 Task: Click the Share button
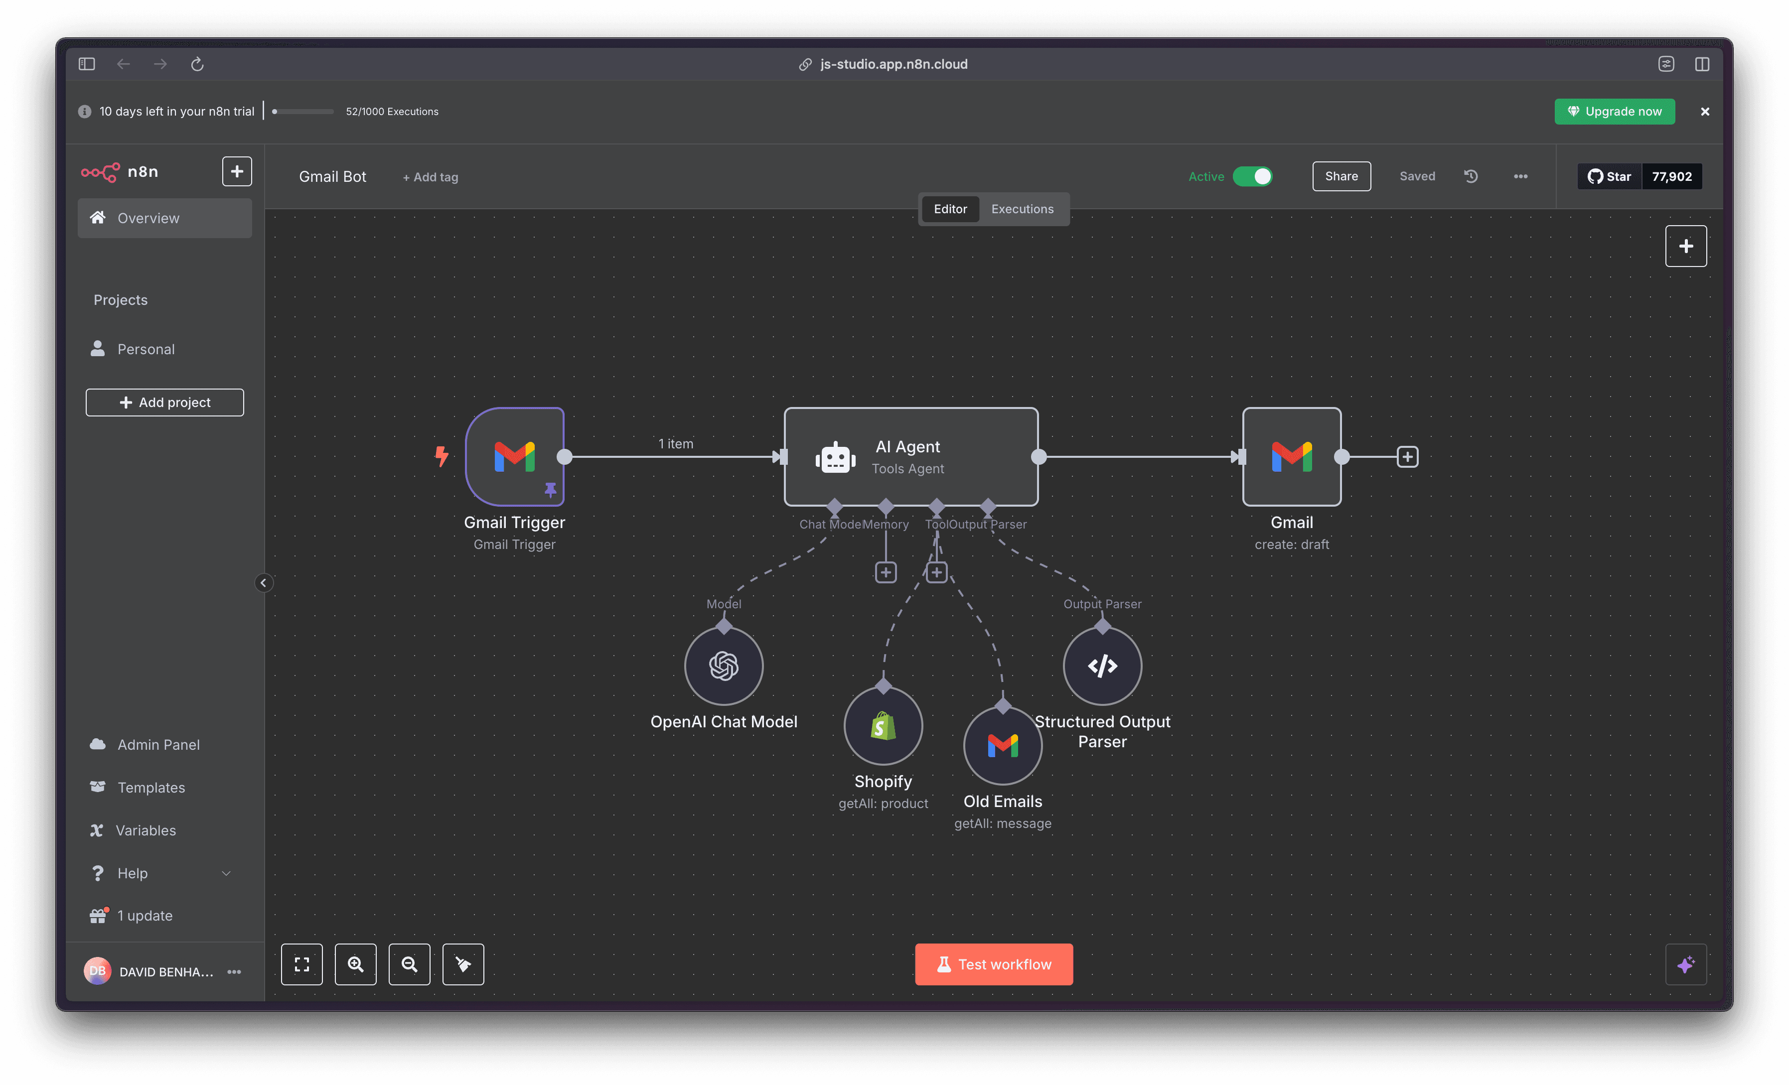tap(1342, 176)
